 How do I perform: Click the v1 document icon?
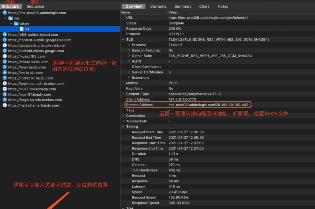[22, 29]
